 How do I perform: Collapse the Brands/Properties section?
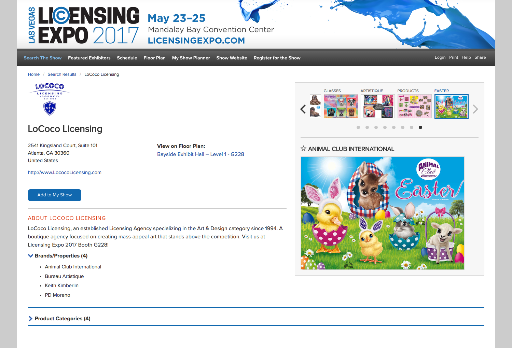(x=31, y=256)
